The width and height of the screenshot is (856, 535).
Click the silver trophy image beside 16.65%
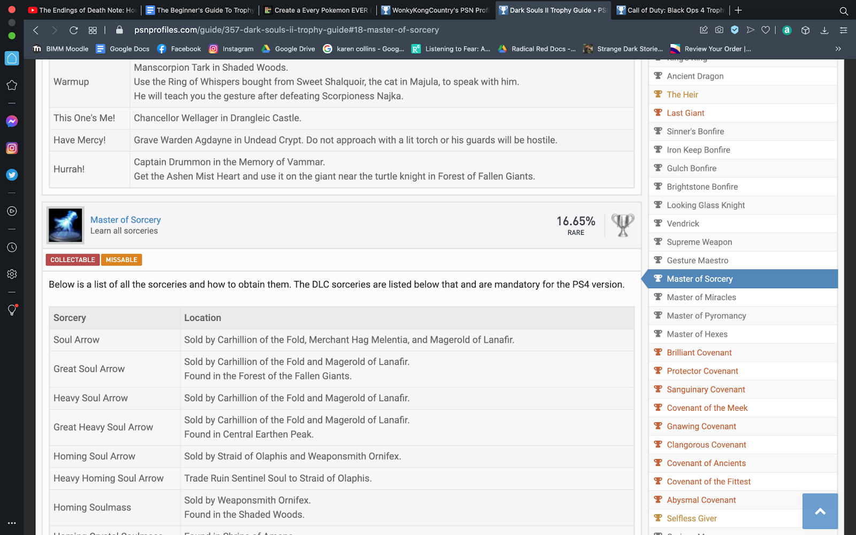tap(623, 225)
